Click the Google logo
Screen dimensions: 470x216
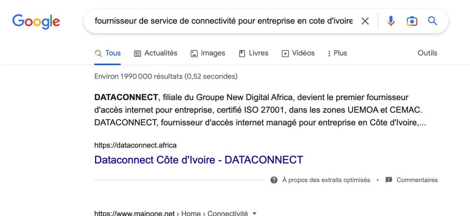point(36,21)
